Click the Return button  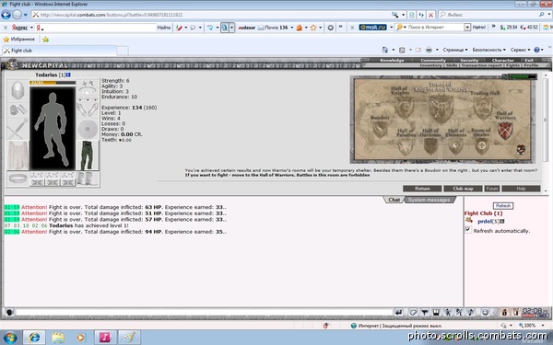[x=422, y=189]
